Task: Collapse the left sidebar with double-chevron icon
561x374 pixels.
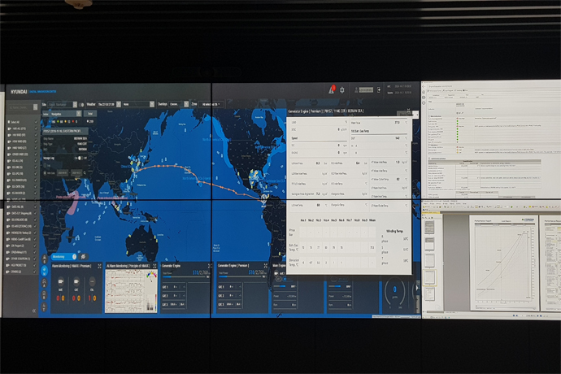Action: click(x=34, y=310)
